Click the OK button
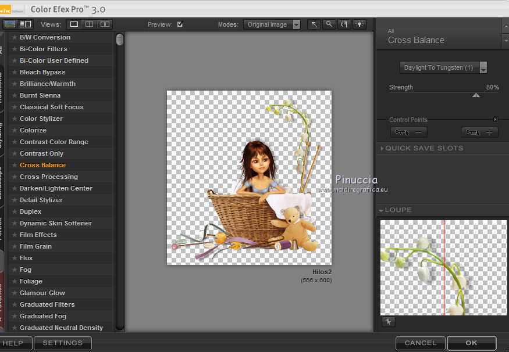 pos(471,343)
